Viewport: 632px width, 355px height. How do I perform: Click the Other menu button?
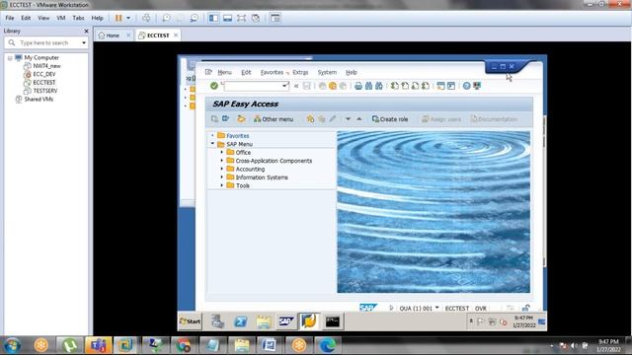point(274,119)
